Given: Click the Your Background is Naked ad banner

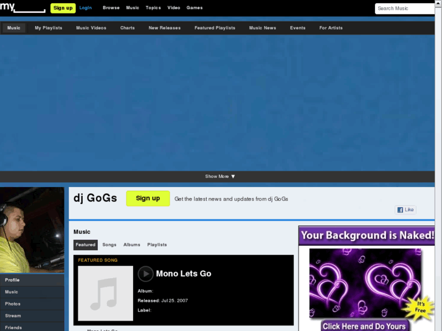Looking at the screenshot, I should tap(367, 236).
